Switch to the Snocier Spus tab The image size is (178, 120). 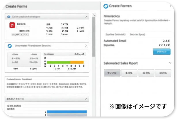click(x=137, y=34)
